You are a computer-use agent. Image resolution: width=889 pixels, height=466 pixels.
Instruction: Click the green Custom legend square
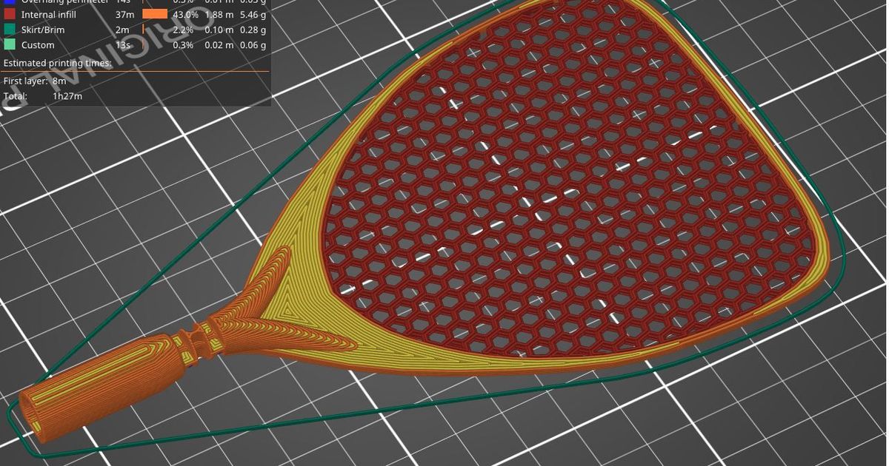coord(9,44)
